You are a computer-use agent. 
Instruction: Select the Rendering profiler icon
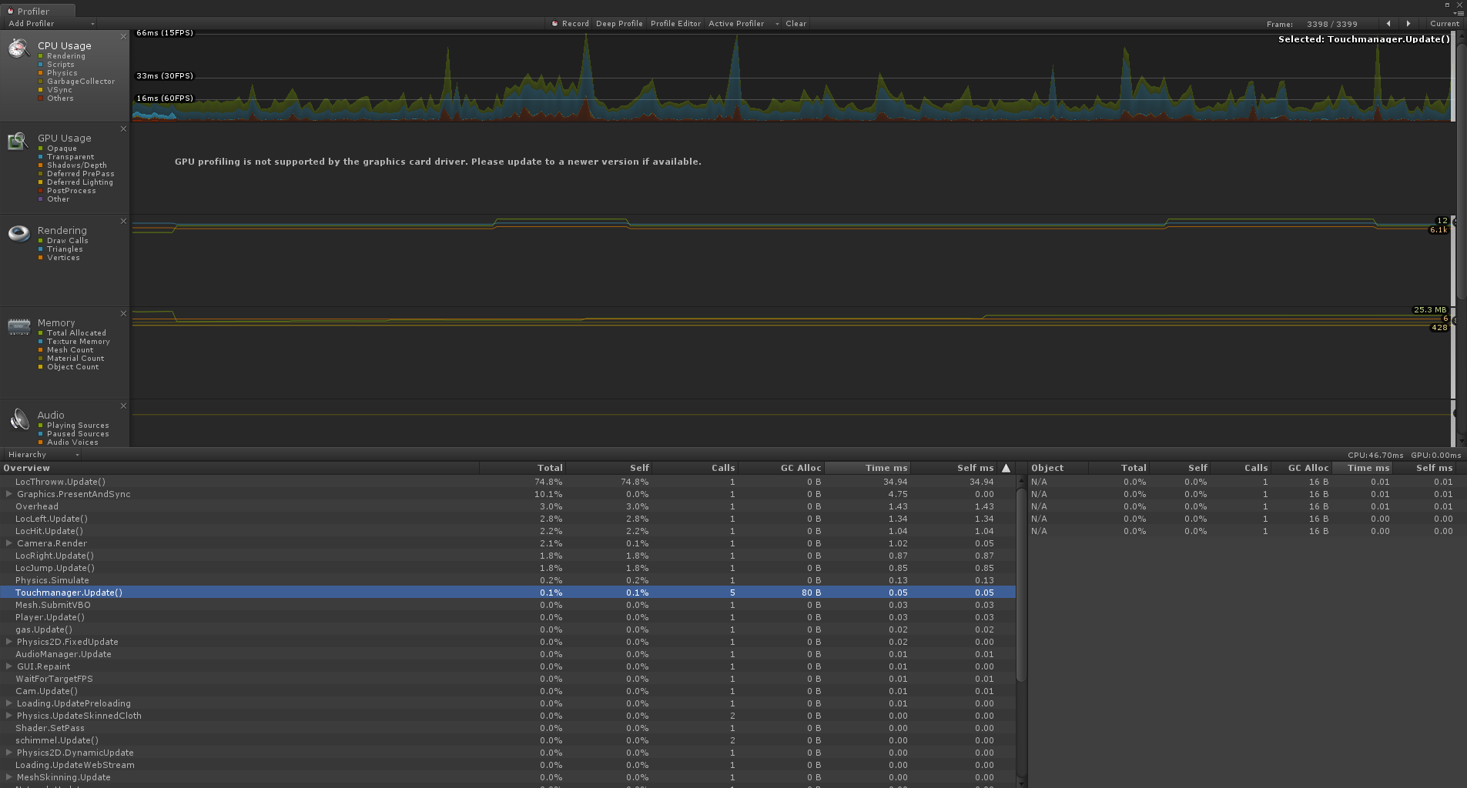(18, 233)
